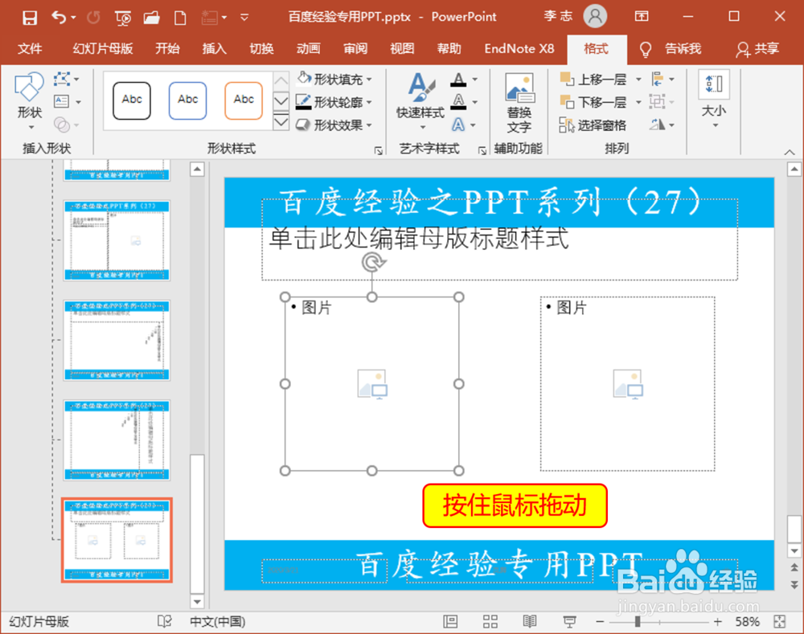This screenshot has width=804, height=634.
Task: Click the thumbnail pane scroll down arrow
Action: (x=197, y=601)
